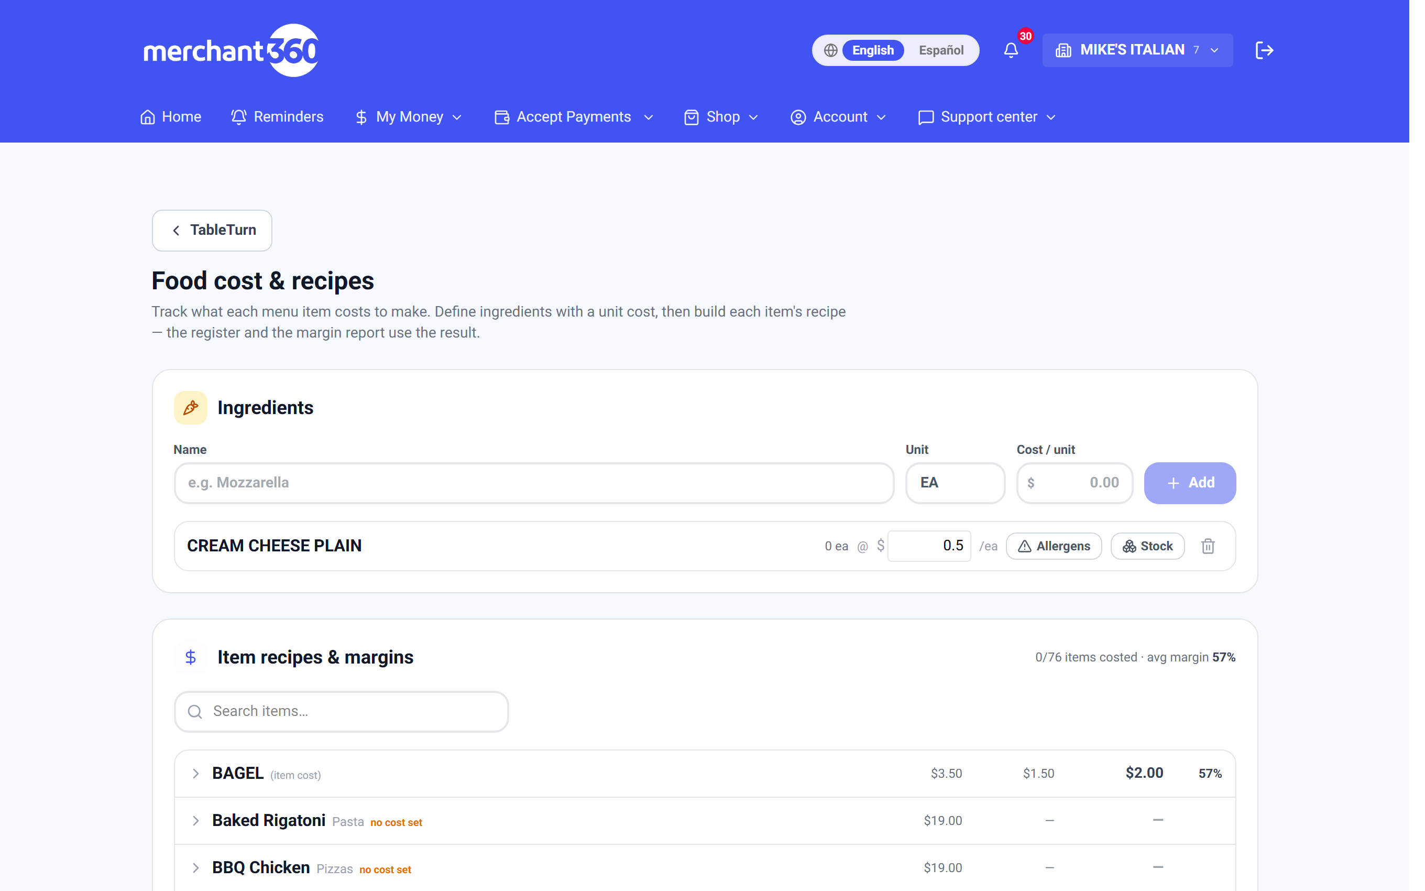Screen dimensions: 1425x891
Task: Click the carrot Ingredients section icon
Action: (x=190, y=407)
